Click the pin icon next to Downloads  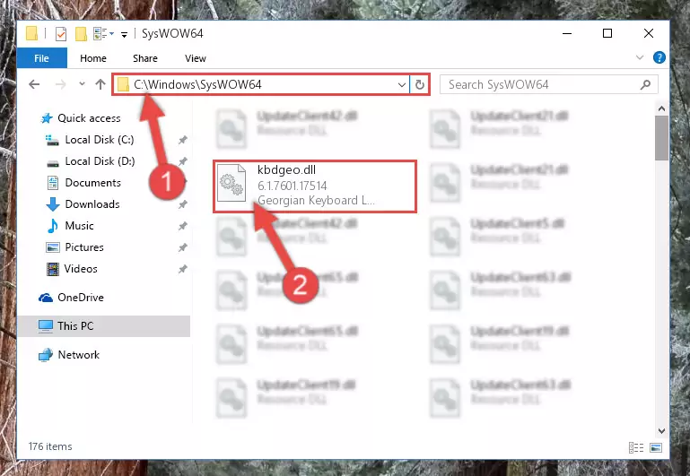[x=183, y=204]
